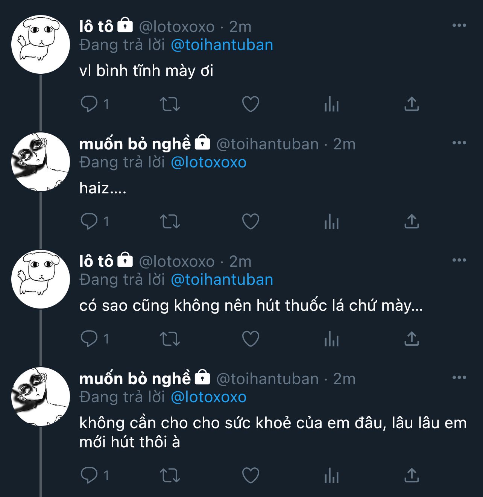Screen dimensions: 483x497
Task: View analytics for the "hút thuốc lá" tweet
Action: (x=331, y=339)
